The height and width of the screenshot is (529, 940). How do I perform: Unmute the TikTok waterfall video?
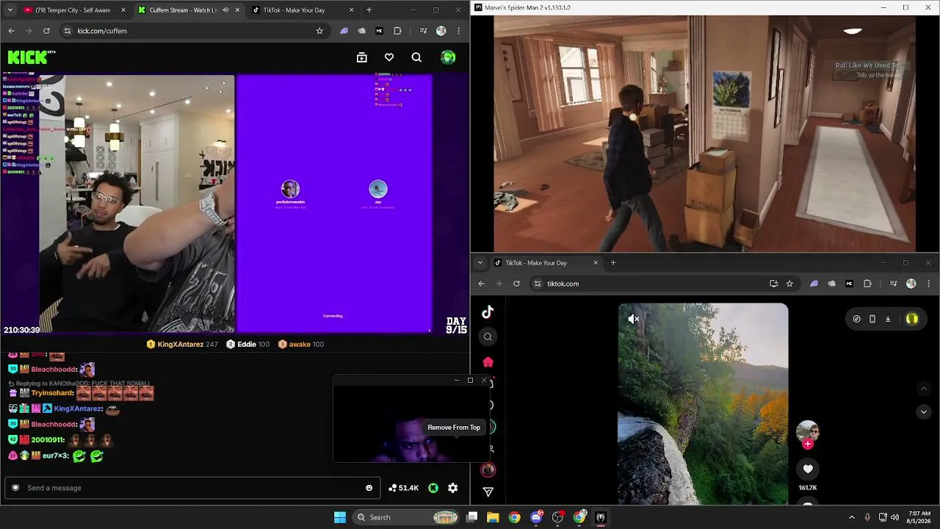(x=634, y=319)
